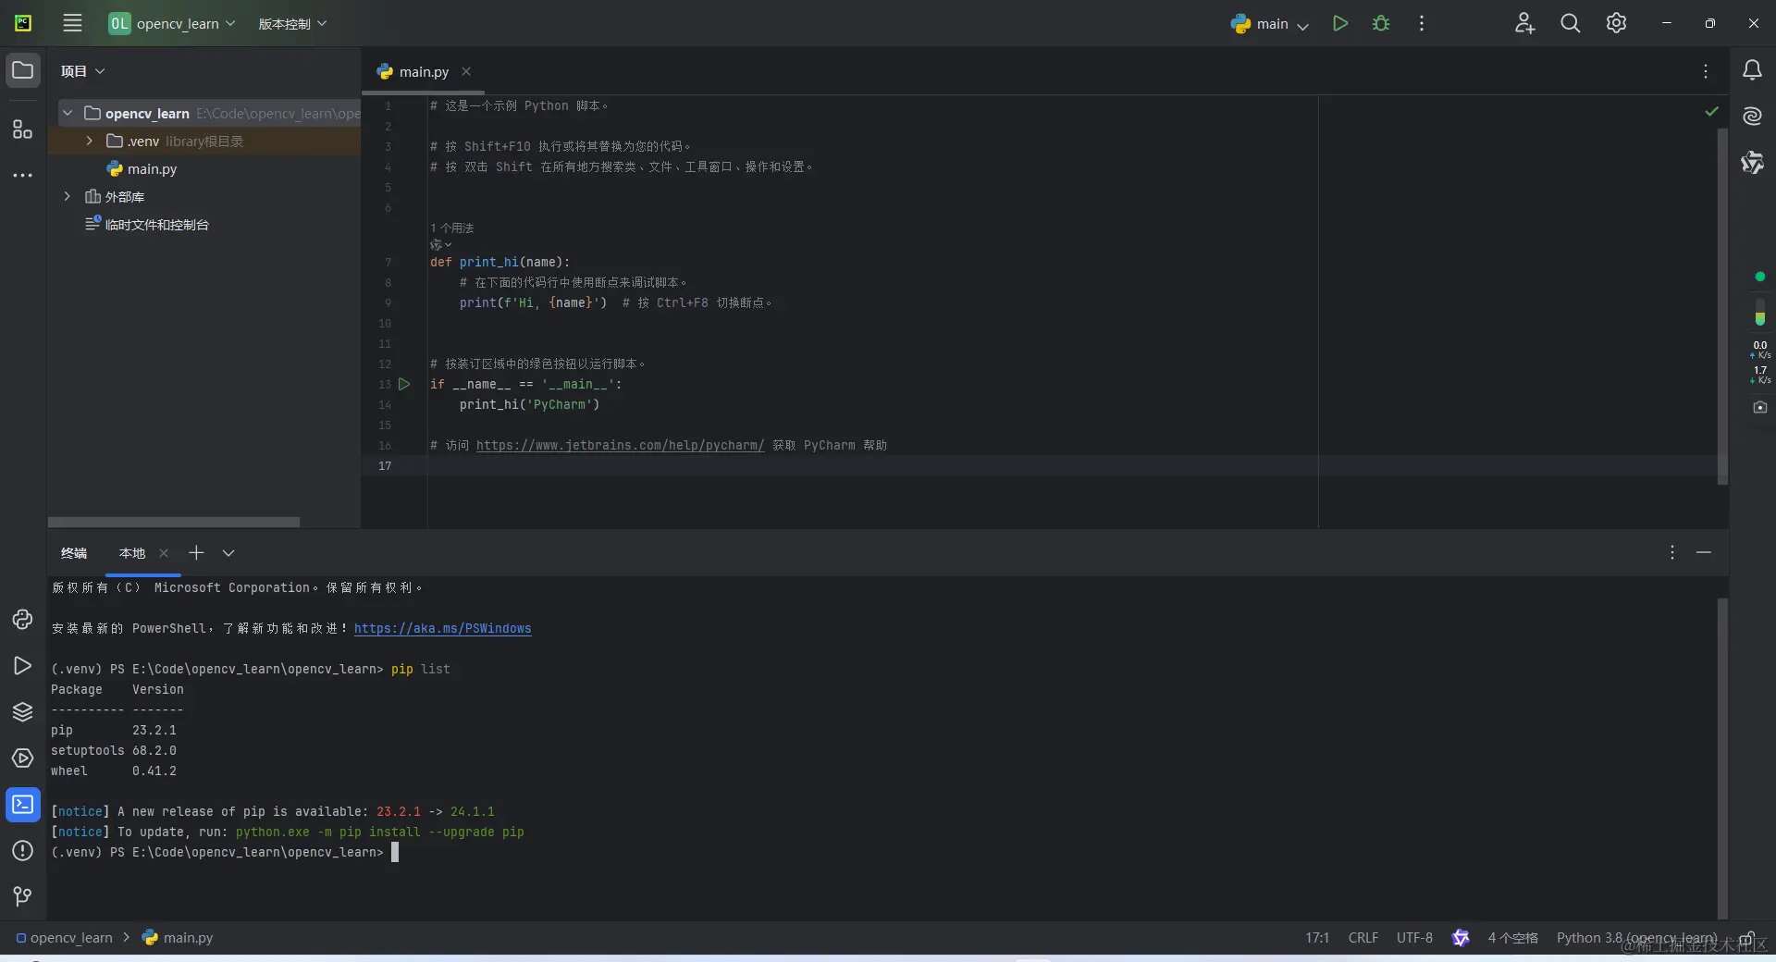Open the aka.ms/PSWindows link in terminal
This screenshot has width=1776, height=962.
[x=442, y=628]
